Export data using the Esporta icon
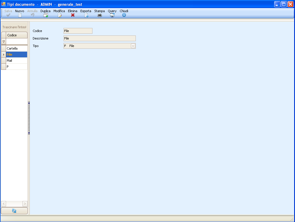This screenshot has width=295, height=222. tap(86, 15)
